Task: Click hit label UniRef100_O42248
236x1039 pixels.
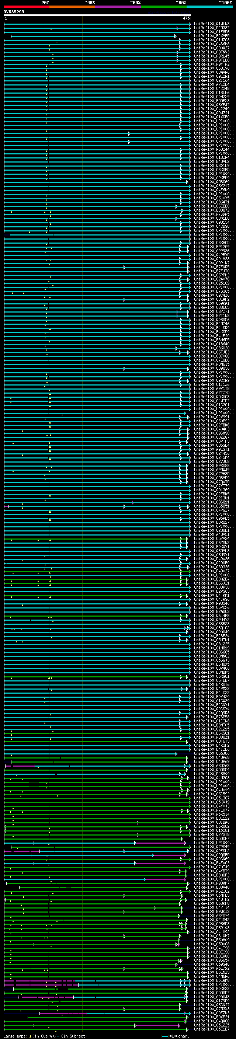Action: pos(212,89)
